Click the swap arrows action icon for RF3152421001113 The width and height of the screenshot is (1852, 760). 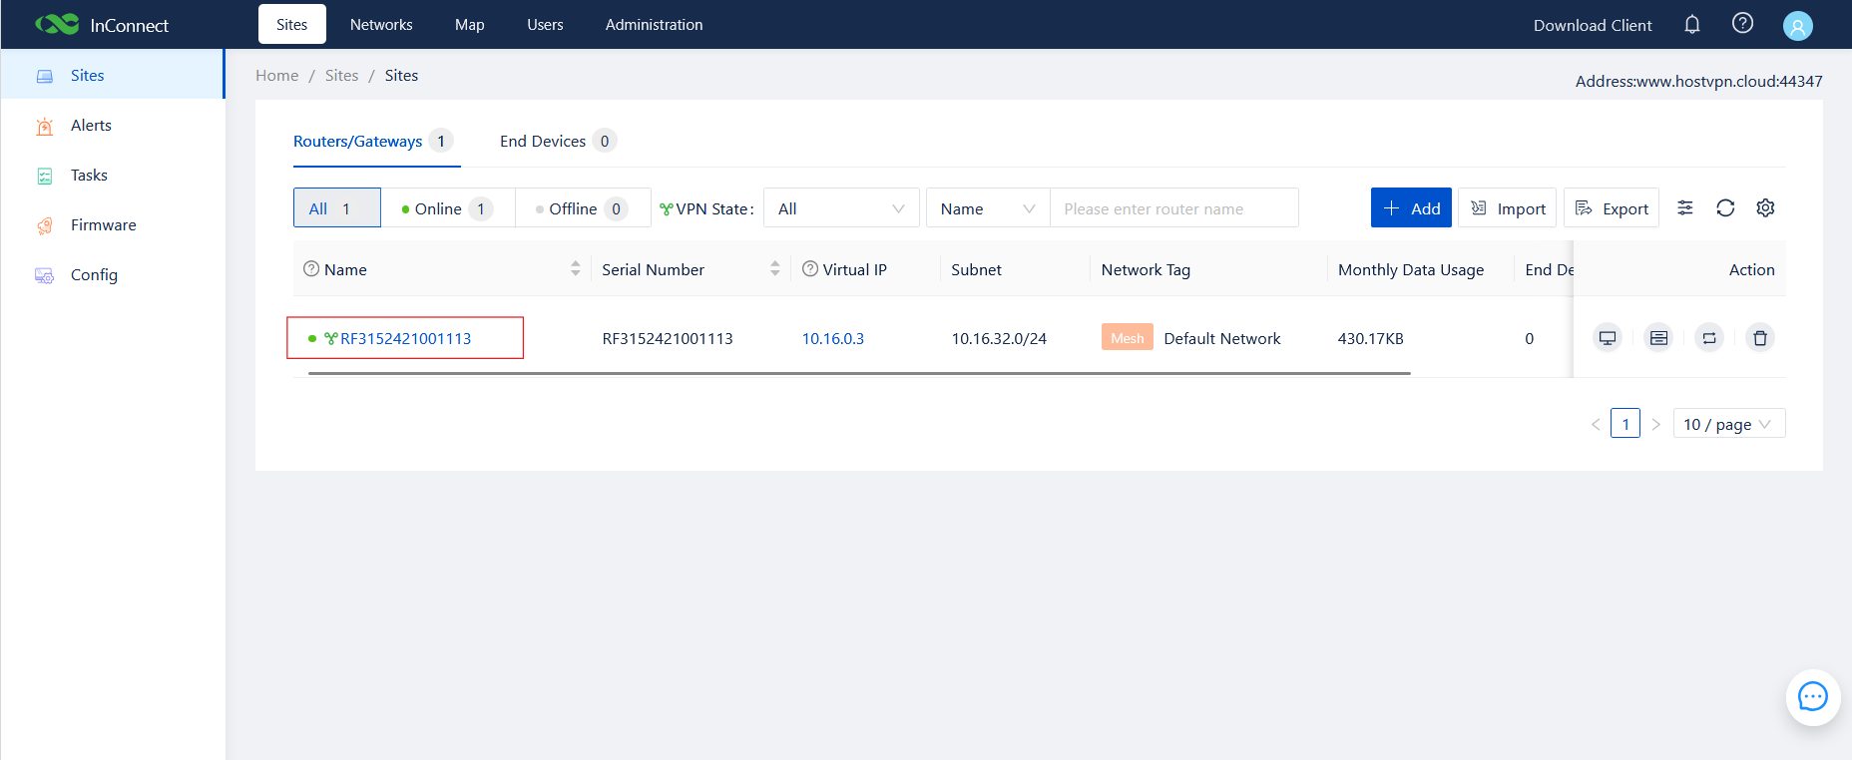tap(1709, 338)
